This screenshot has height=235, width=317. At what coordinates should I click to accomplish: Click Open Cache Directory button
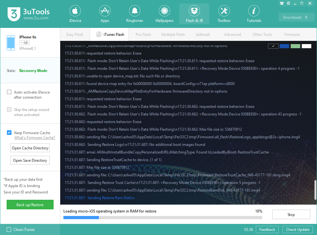pyautogui.click(x=30, y=148)
